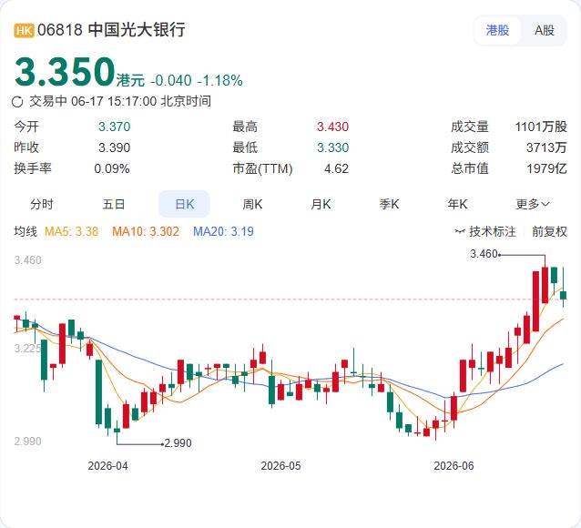This screenshot has height=528, width=581.
Task: Click the 技术标注 annotation icon
Action: tap(460, 231)
